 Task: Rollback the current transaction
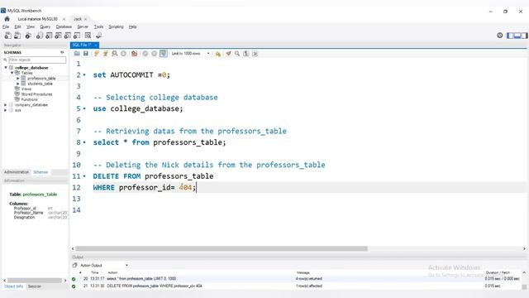155,54
